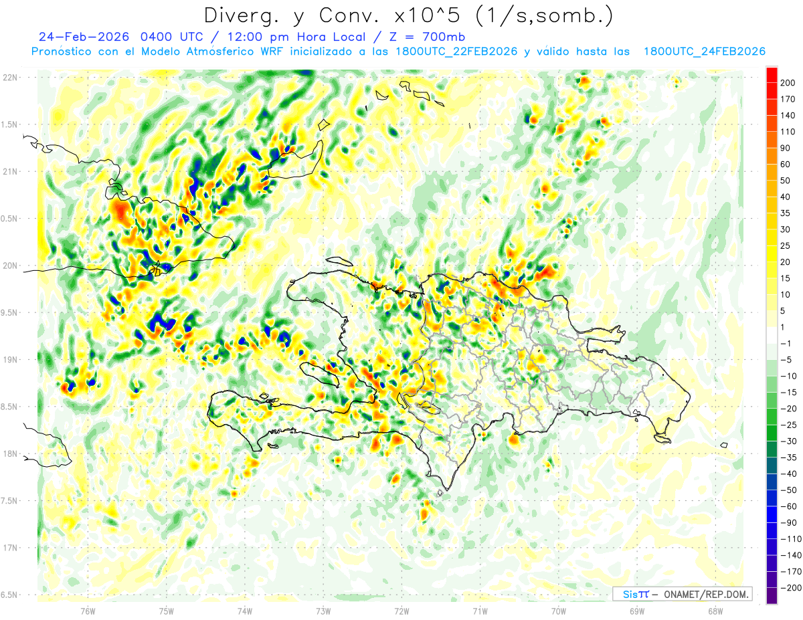This screenshot has width=803, height=620.
Task: Click the '-1' colorbar label
Action: tap(787, 343)
